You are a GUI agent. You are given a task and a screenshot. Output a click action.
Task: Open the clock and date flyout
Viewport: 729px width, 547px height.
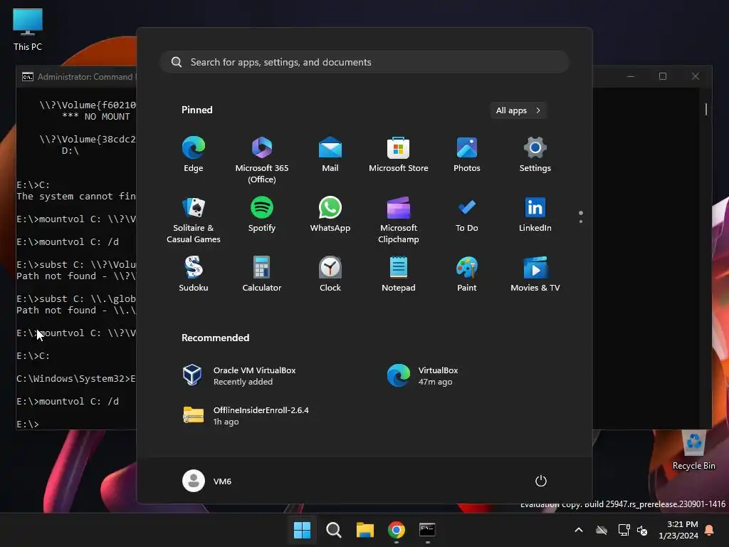pos(678,530)
